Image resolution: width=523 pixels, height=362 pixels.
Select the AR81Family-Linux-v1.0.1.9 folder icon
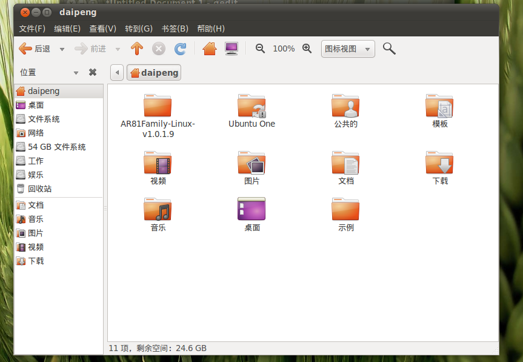click(158, 106)
